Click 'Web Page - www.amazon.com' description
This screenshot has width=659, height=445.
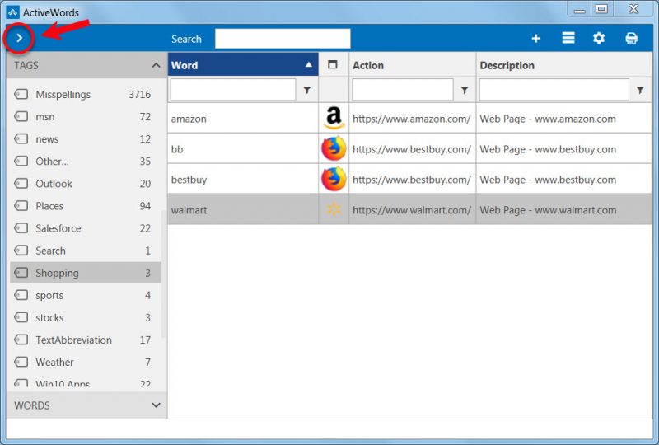click(548, 119)
